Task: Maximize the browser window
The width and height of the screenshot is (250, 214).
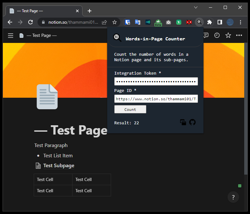Action: click(x=225, y=7)
